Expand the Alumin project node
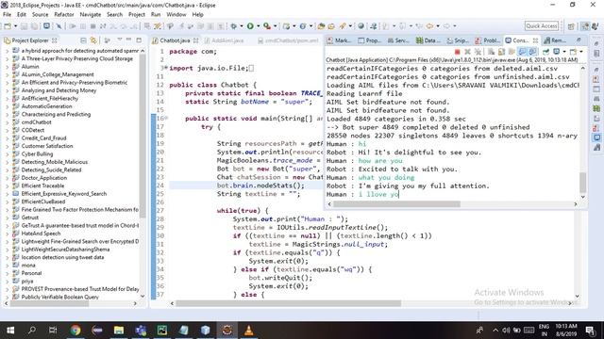604x339 pixels. 7,67
